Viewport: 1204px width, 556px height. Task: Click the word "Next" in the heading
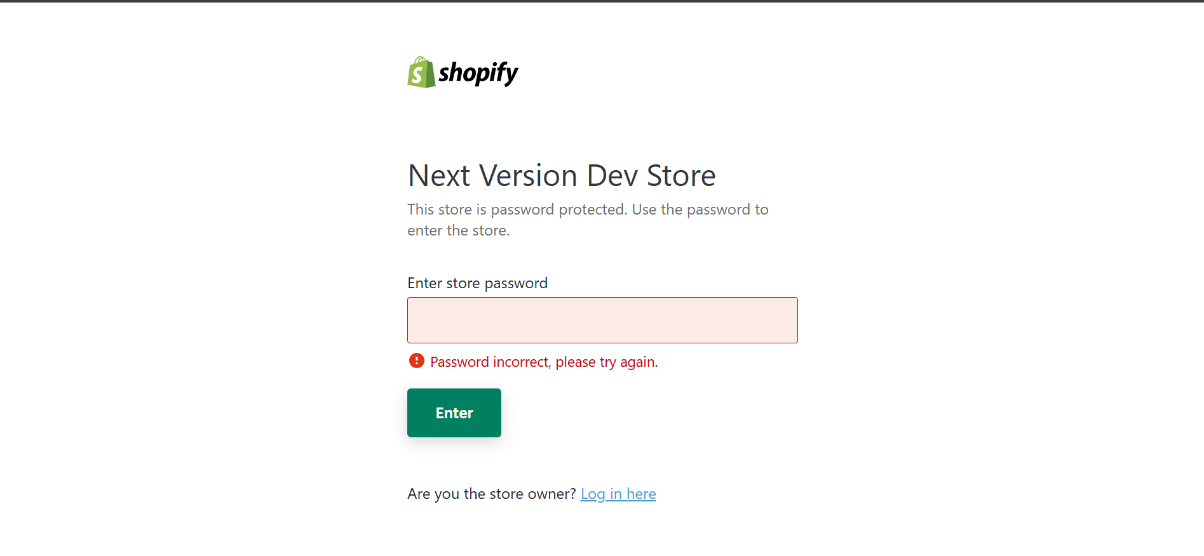point(438,176)
